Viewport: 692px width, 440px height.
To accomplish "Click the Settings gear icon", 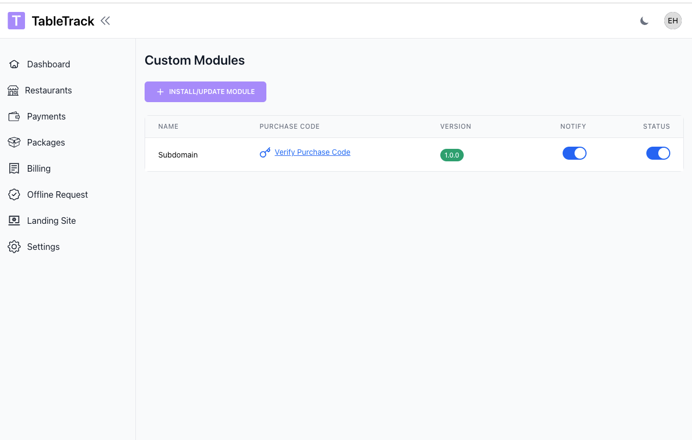I will [14, 247].
